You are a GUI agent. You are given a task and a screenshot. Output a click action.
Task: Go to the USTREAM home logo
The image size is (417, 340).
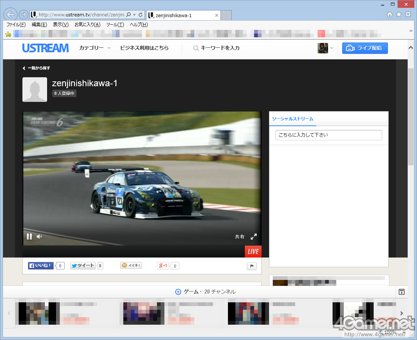point(45,48)
